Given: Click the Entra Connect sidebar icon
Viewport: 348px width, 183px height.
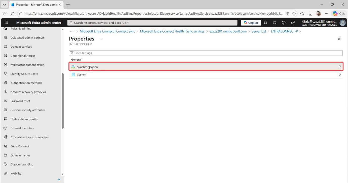Looking at the screenshot, I should click(x=6, y=146).
